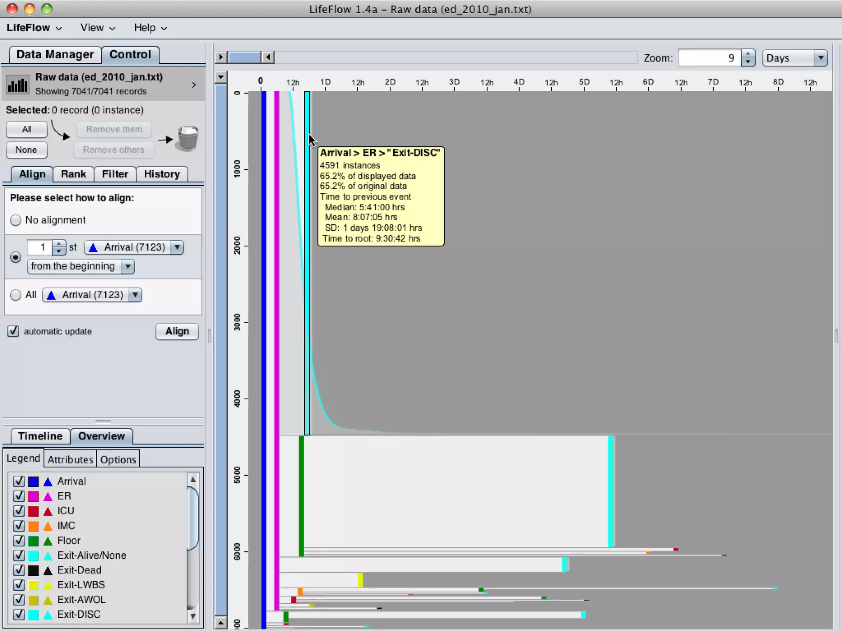Viewport: 842px width, 631px height.
Task: Uncheck the automatic update checkbox
Action: [x=13, y=331]
